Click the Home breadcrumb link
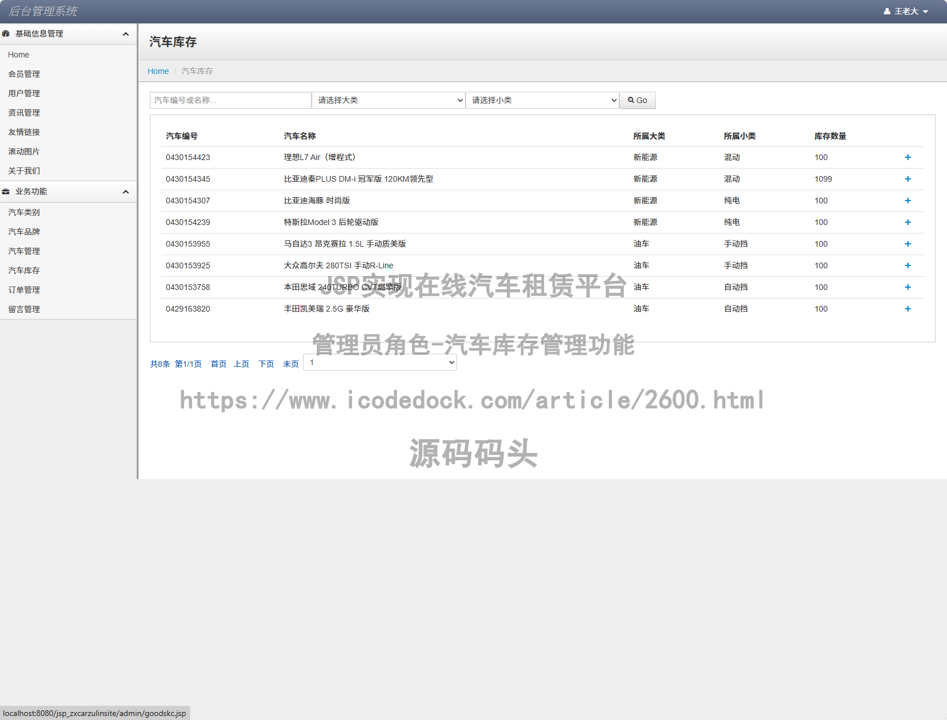Screen dimensions: 947x720 tap(158, 71)
